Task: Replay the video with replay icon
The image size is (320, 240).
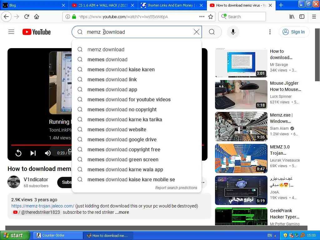Action: [x=18, y=153]
